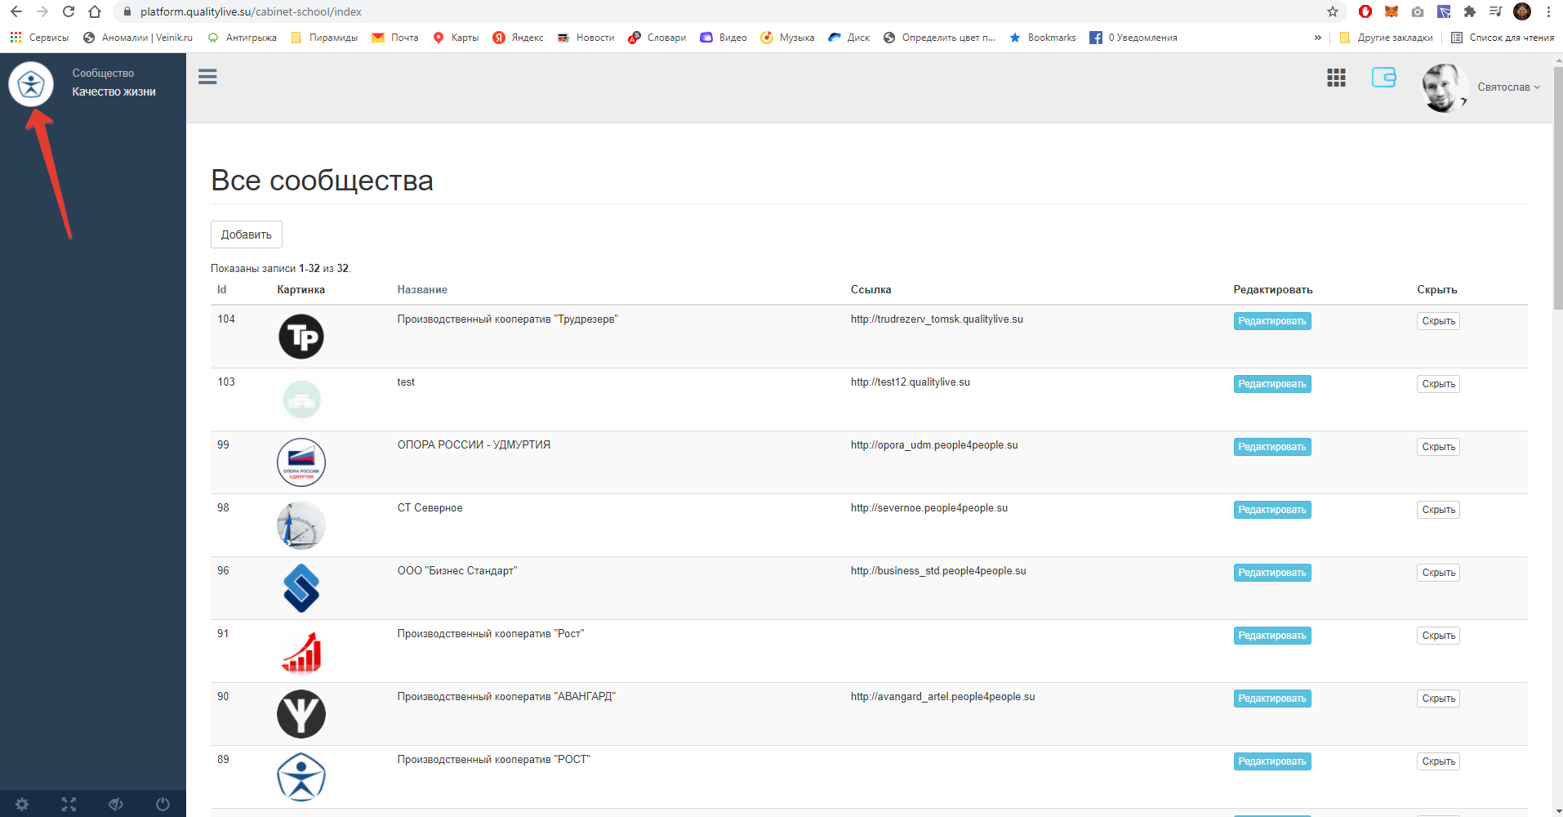
Task: Click the Бизнес Стандарт blue logo
Action: click(301, 588)
